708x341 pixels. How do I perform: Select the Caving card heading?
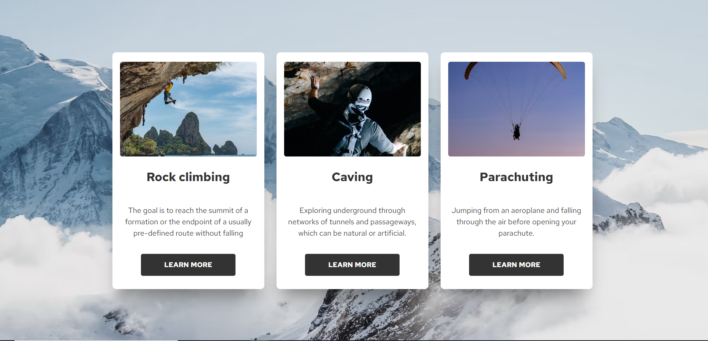352,177
